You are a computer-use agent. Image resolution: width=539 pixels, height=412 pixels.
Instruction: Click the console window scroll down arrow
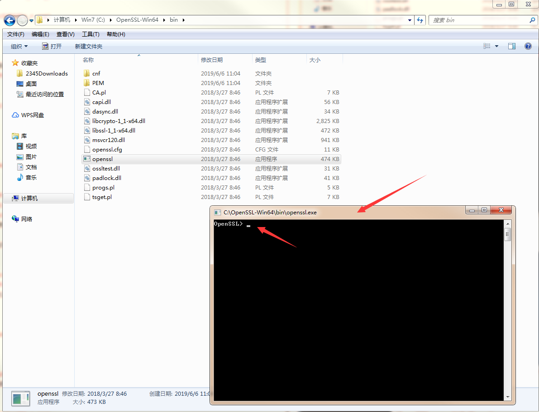coord(508,397)
